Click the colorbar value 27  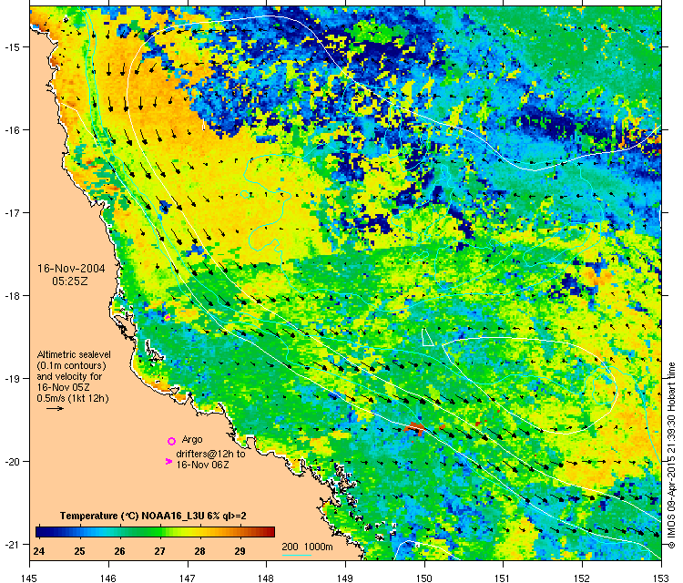[x=159, y=551]
